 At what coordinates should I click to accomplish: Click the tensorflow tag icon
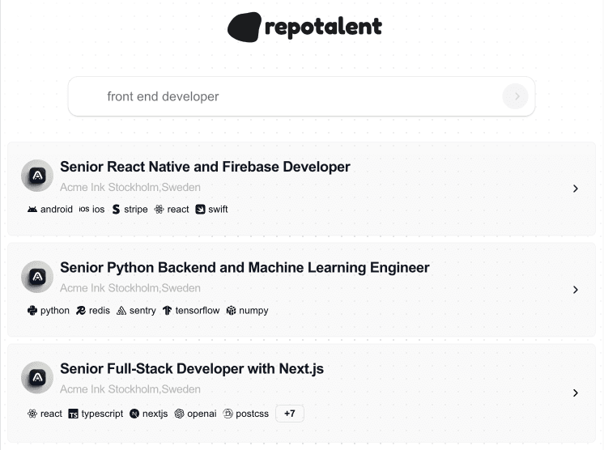(x=167, y=310)
